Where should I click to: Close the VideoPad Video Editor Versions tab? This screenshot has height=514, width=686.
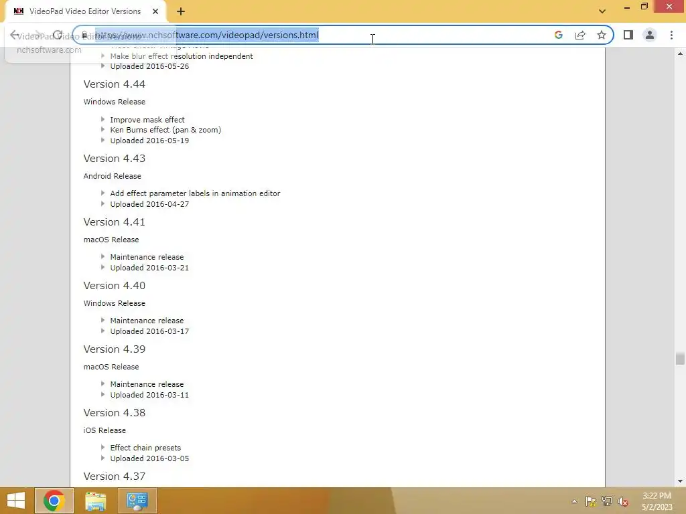tap(155, 11)
